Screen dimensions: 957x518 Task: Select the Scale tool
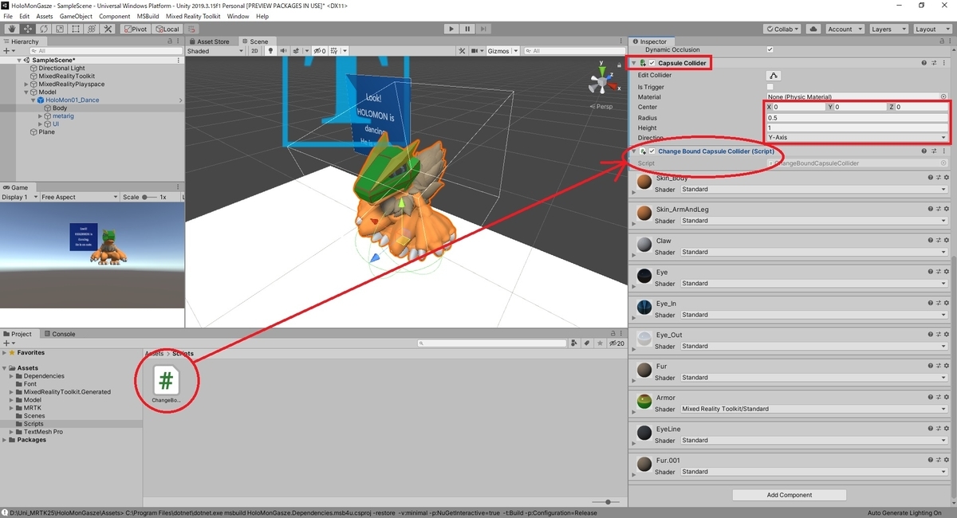tap(59, 29)
